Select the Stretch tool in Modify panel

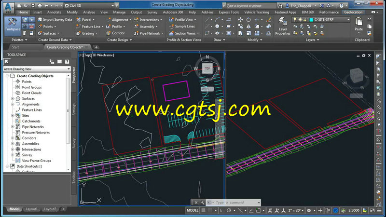tap(240, 33)
